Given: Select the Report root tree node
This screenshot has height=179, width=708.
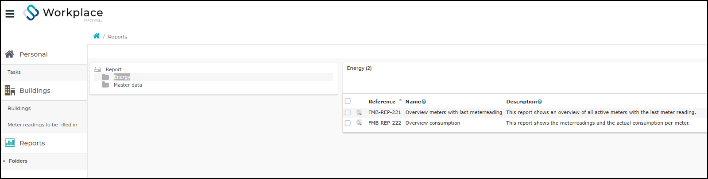Looking at the screenshot, I should 114,69.
